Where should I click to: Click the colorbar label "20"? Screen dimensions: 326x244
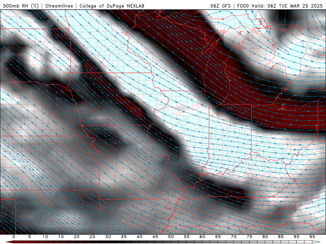click(x=77, y=237)
